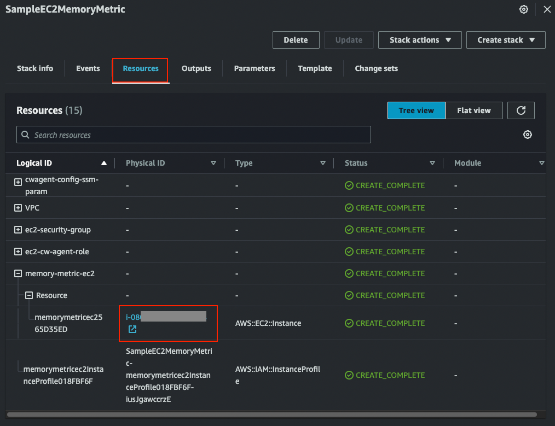Click cwagent-config-ssm-param status check icon
555x426 pixels.
click(349, 185)
